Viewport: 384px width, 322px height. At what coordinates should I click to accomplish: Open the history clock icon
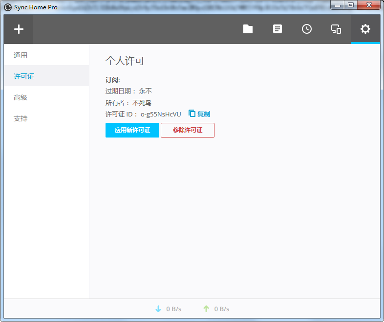[307, 29]
